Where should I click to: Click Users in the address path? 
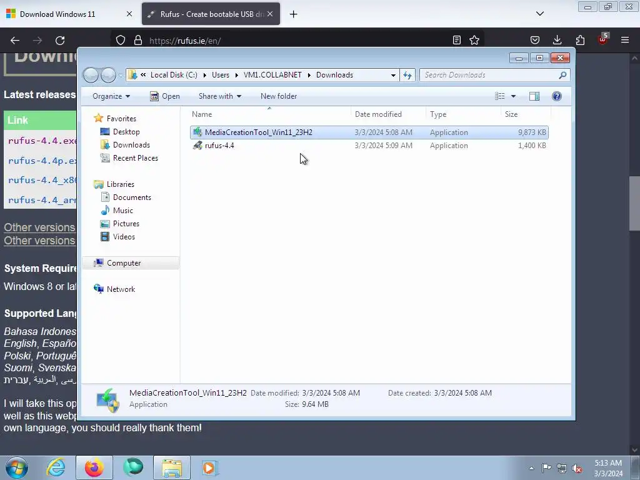(x=221, y=75)
